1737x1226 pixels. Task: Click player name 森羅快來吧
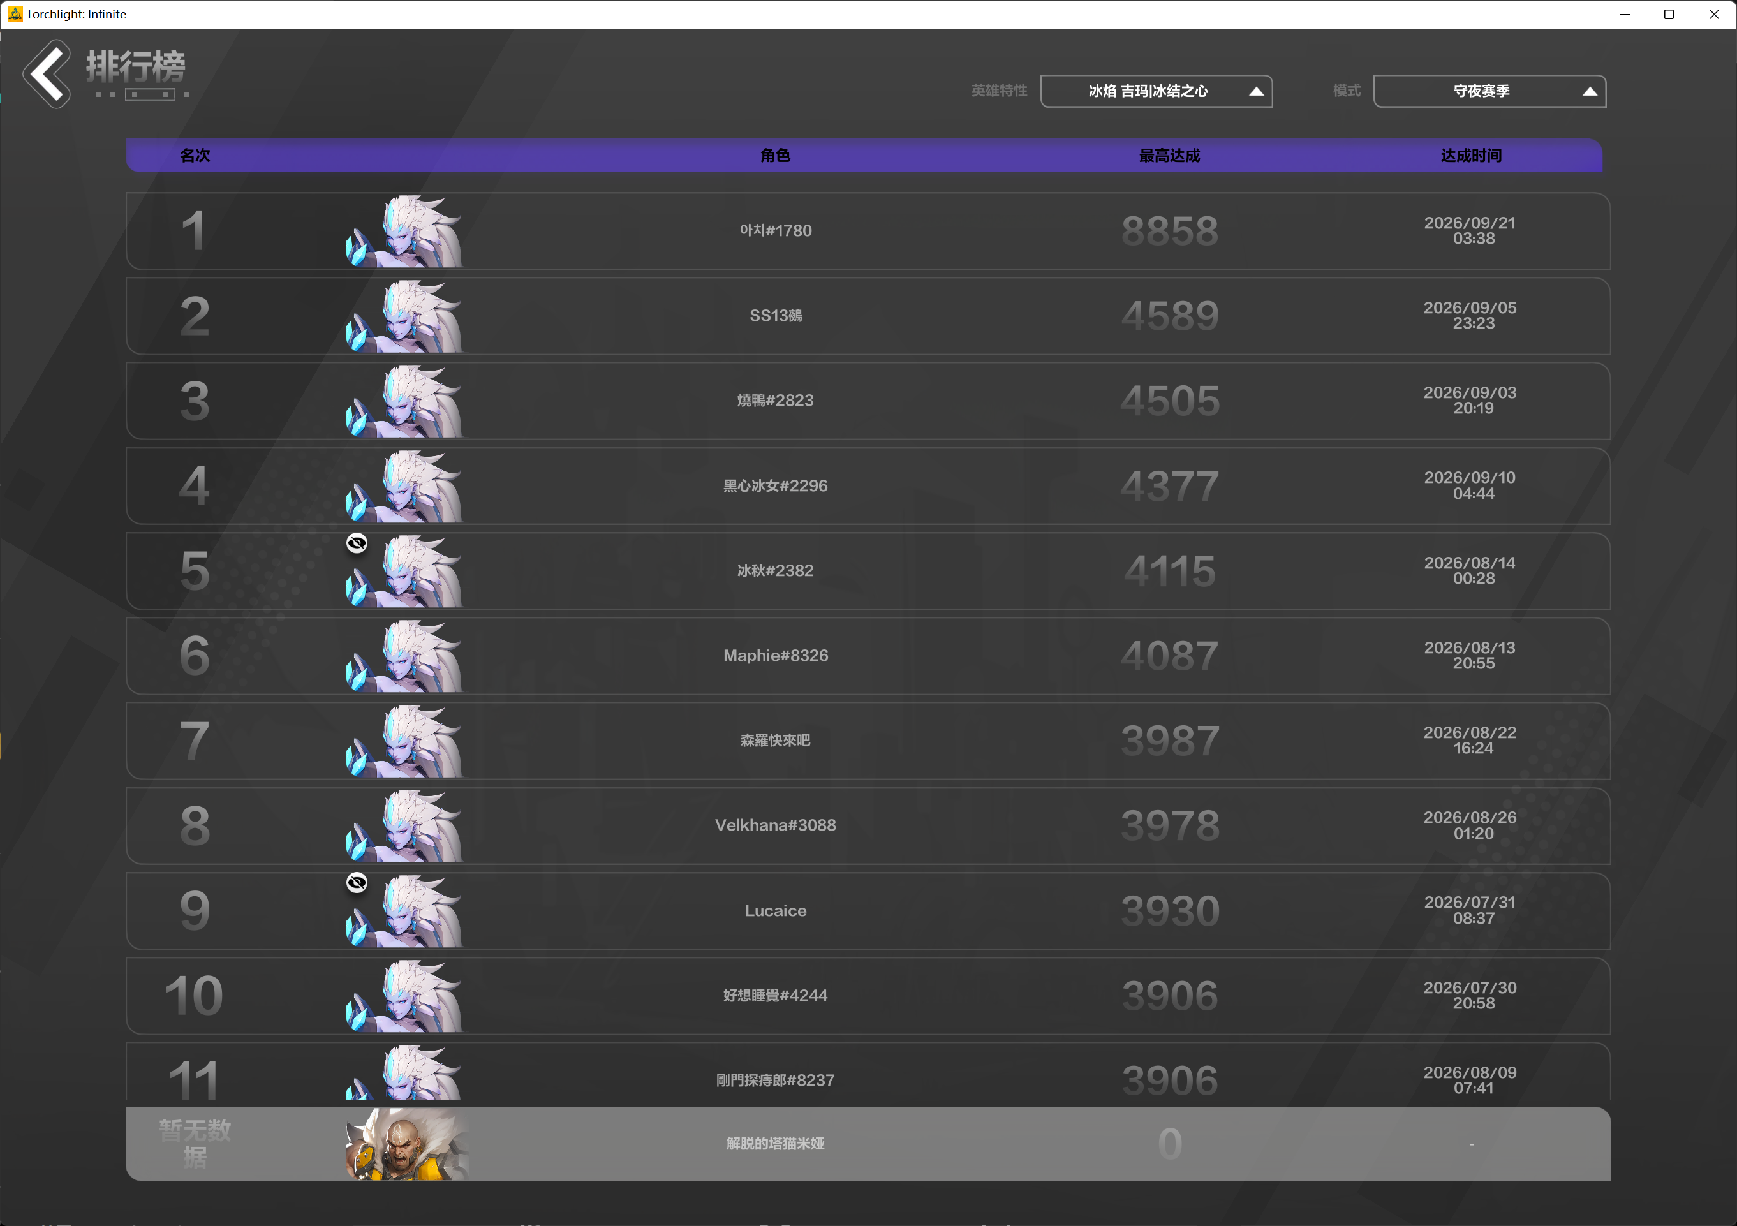[776, 741]
